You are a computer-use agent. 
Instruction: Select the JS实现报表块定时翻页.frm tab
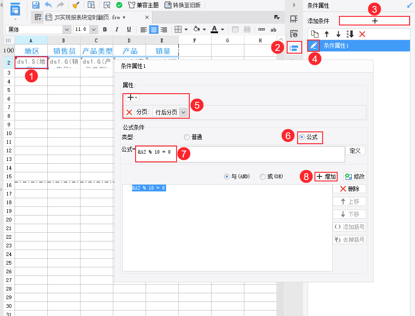coord(90,17)
